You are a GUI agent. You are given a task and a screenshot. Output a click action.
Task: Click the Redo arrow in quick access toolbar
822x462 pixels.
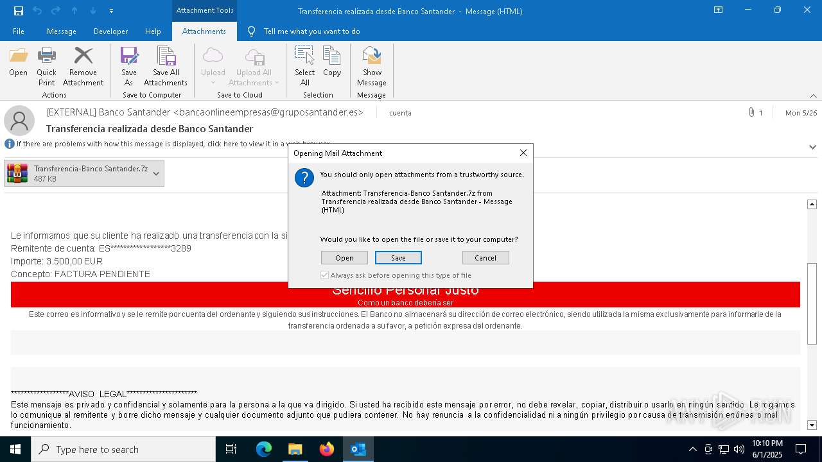tap(56, 11)
